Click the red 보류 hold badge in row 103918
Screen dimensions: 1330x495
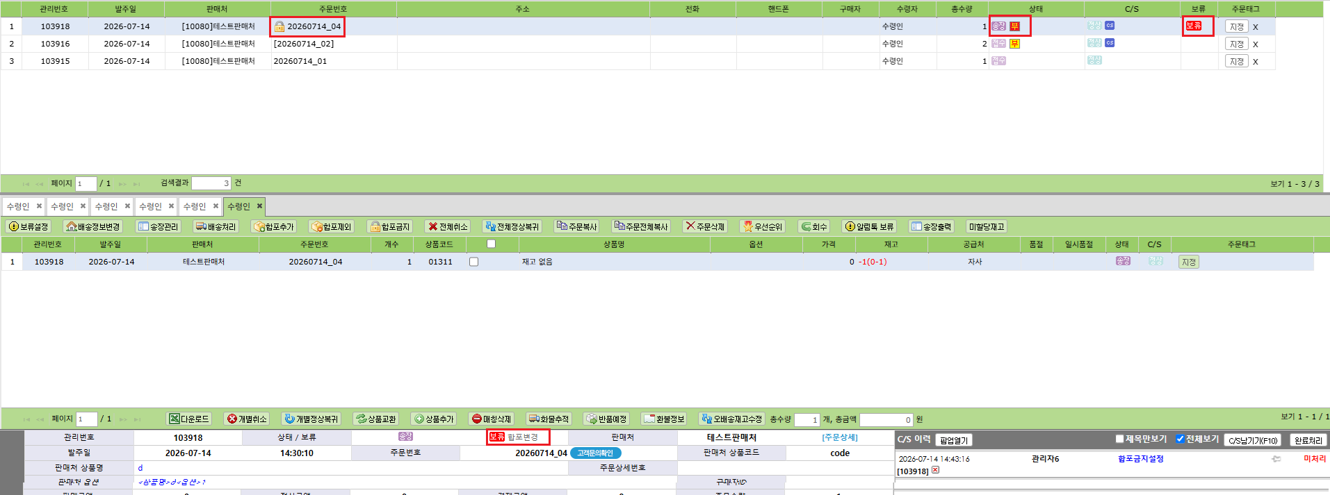coord(1194,26)
